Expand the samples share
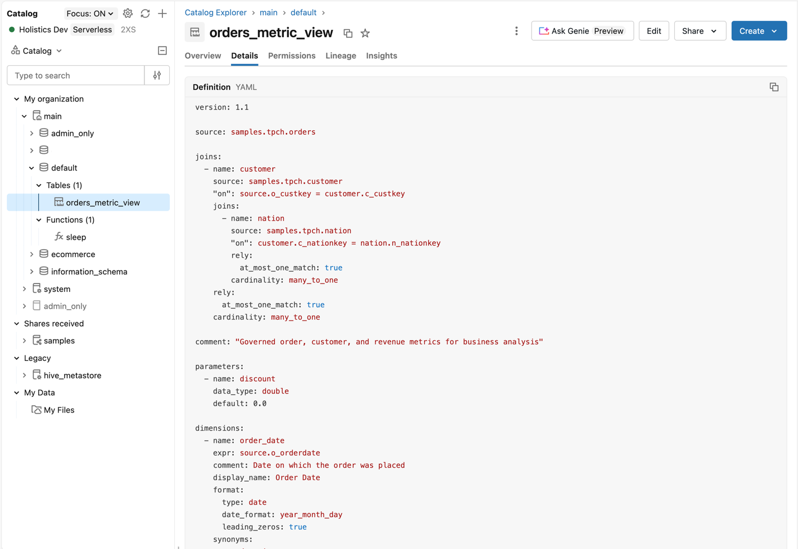This screenshot has width=798, height=549. [24, 341]
